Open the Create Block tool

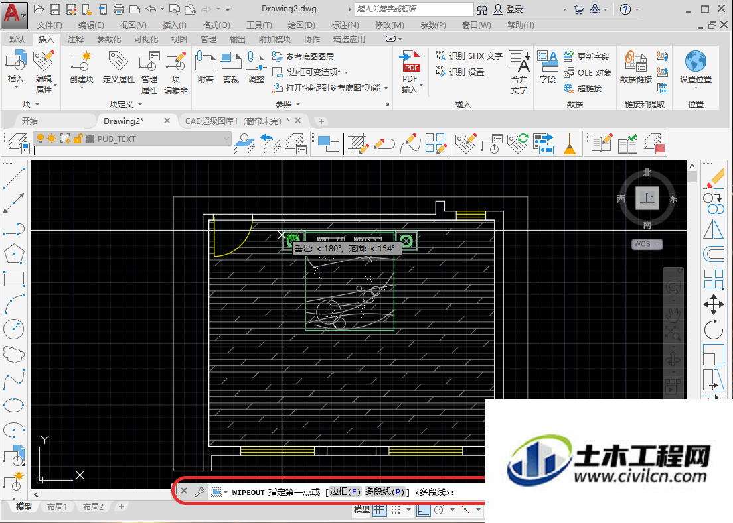tap(82, 61)
